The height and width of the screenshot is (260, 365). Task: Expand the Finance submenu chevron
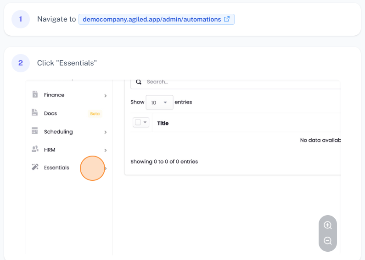[x=106, y=96]
